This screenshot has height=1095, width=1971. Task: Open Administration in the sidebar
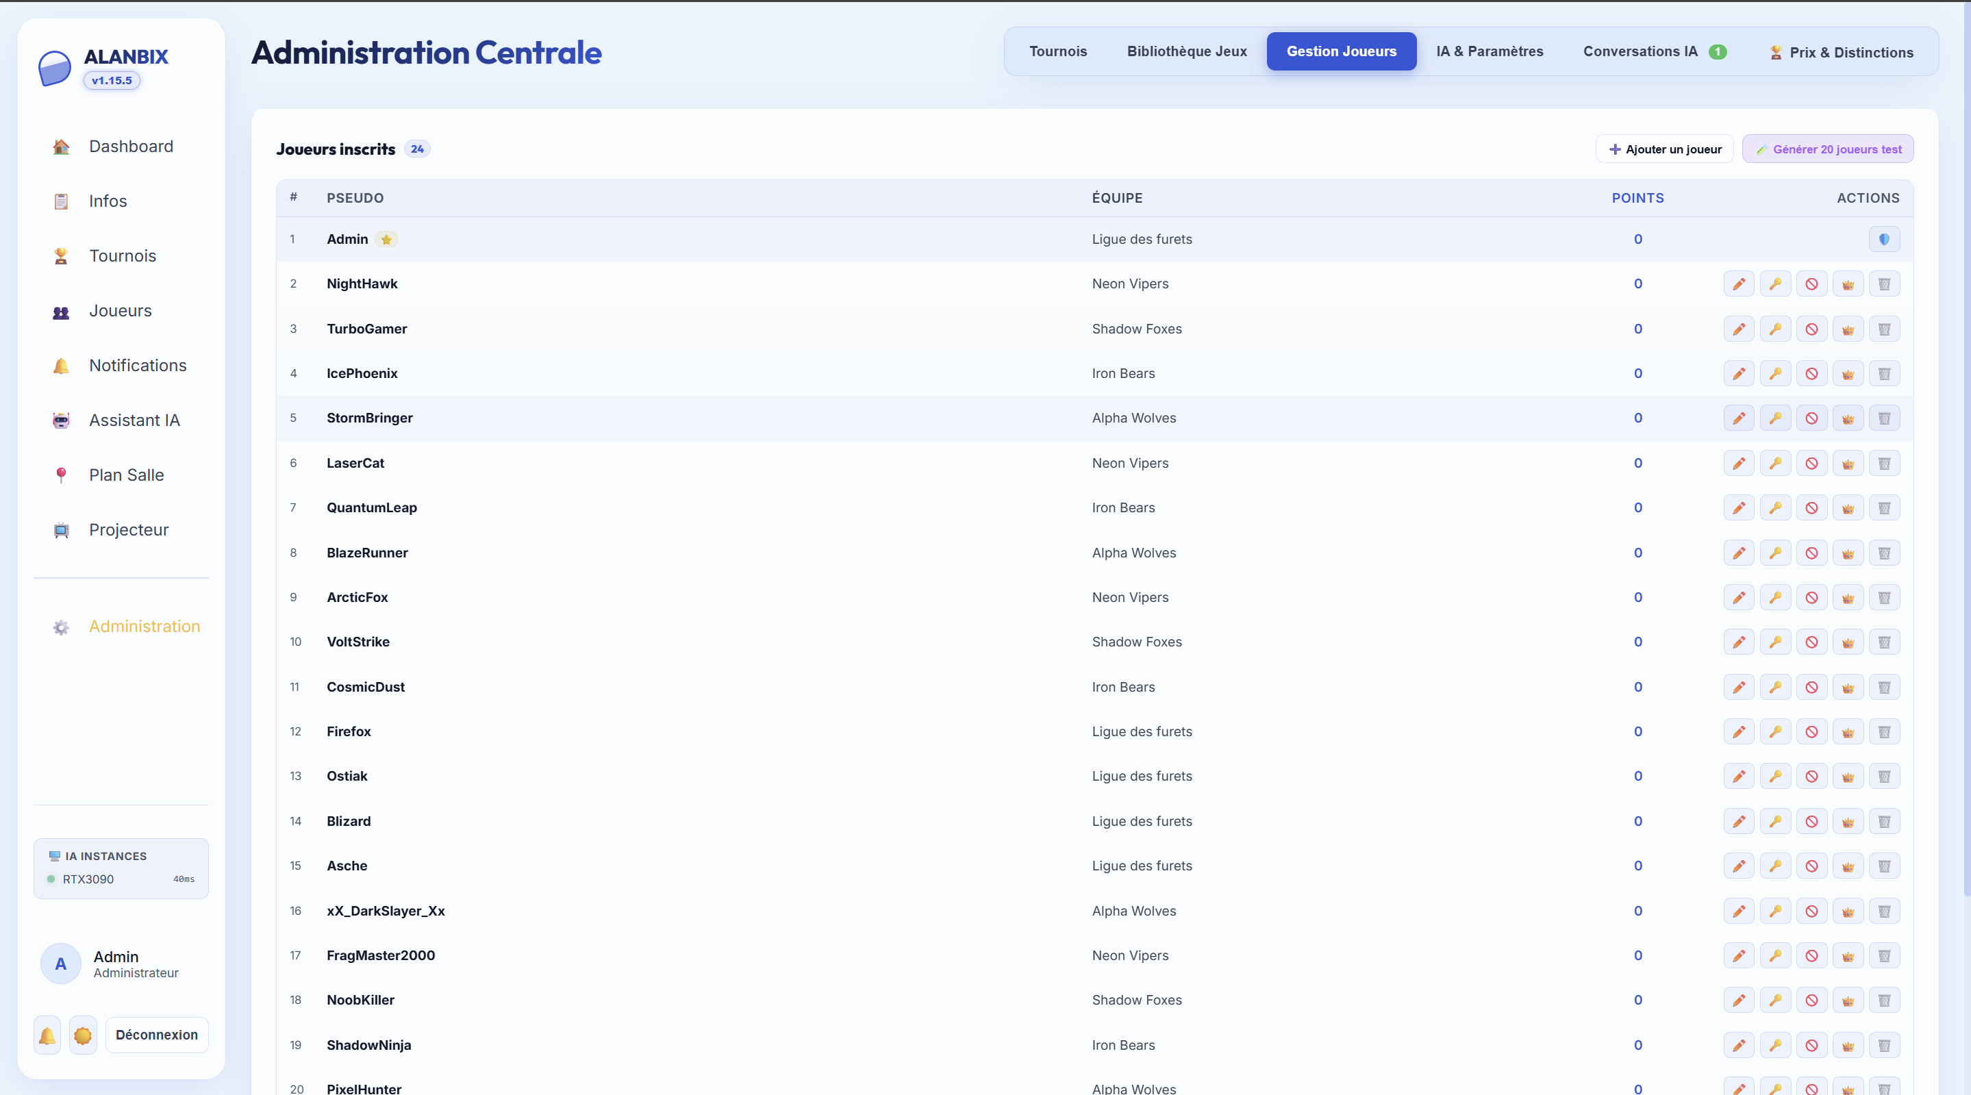[121, 626]
